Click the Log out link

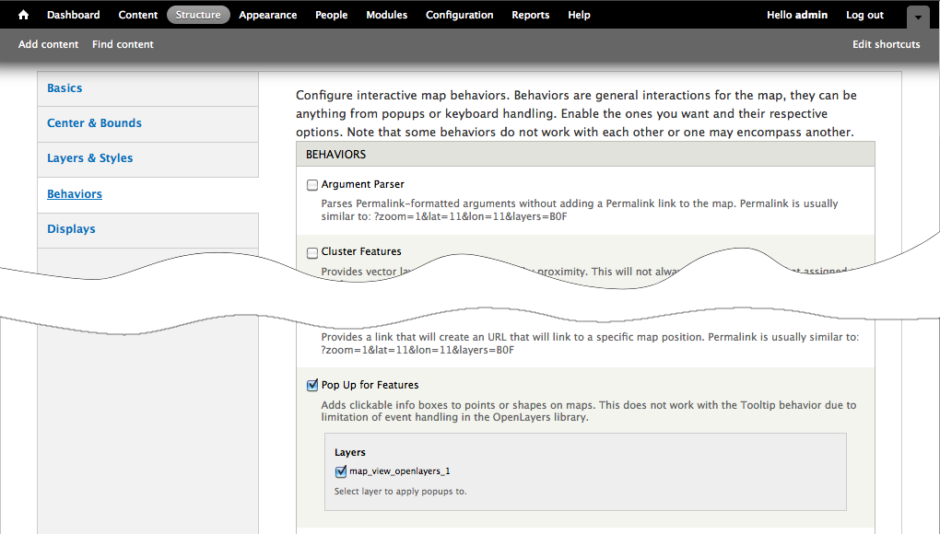[864, 15]
